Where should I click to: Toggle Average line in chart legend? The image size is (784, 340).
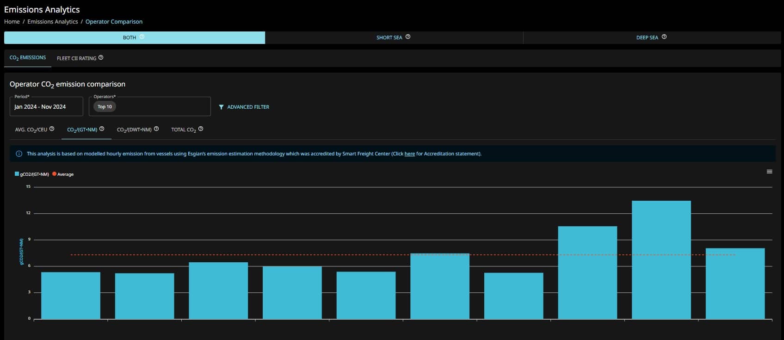tap(63, 174)
